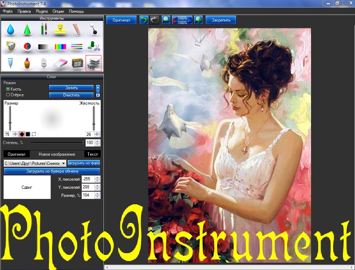Select the Blur water drop tool

click(x=10, y=29)
